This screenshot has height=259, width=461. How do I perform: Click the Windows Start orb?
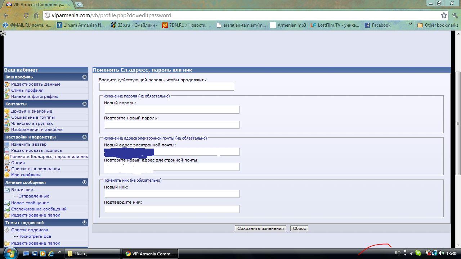coord(10,253)
